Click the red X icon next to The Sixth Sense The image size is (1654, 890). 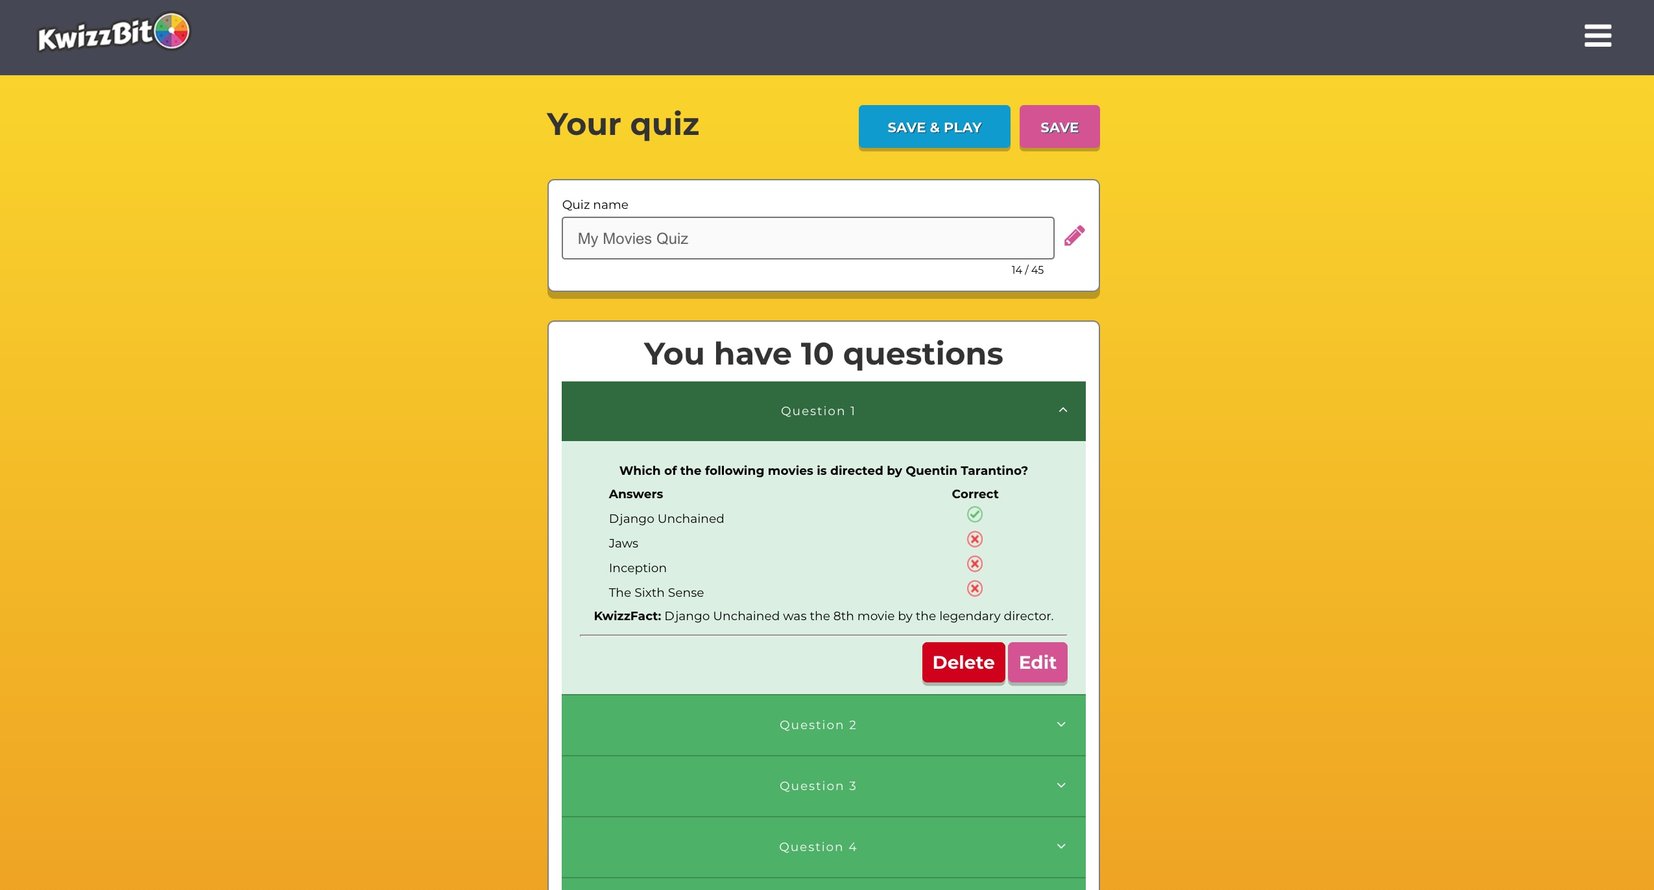(973, 591)
